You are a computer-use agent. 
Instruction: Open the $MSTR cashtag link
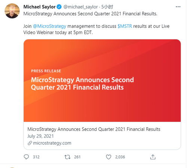tap(125, 26)
